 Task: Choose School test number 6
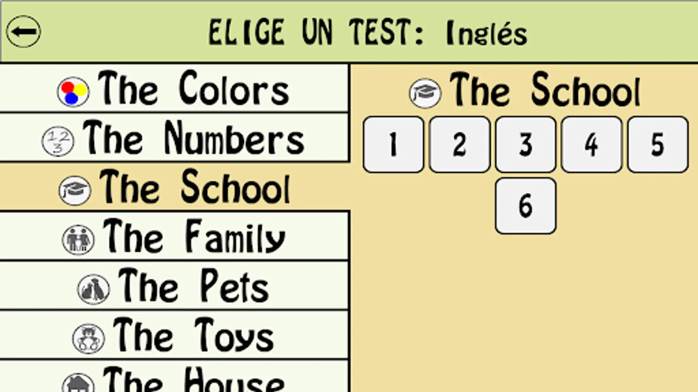(x=526, y=206)
